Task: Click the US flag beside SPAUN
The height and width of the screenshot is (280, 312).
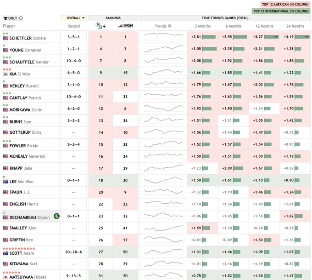Action: click(x=6, y=192)
